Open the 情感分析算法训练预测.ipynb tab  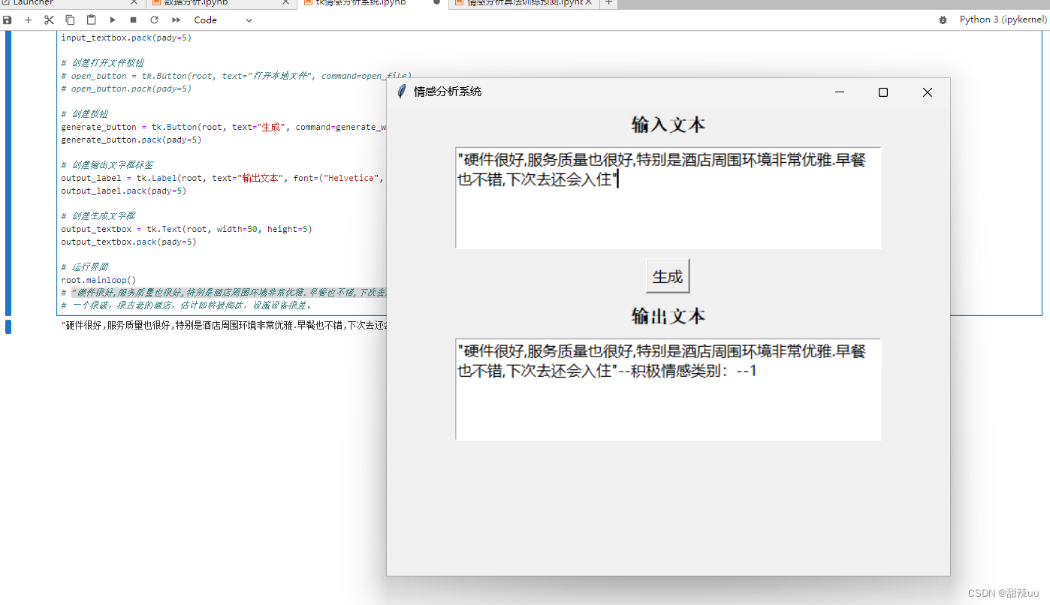point(518,3)
